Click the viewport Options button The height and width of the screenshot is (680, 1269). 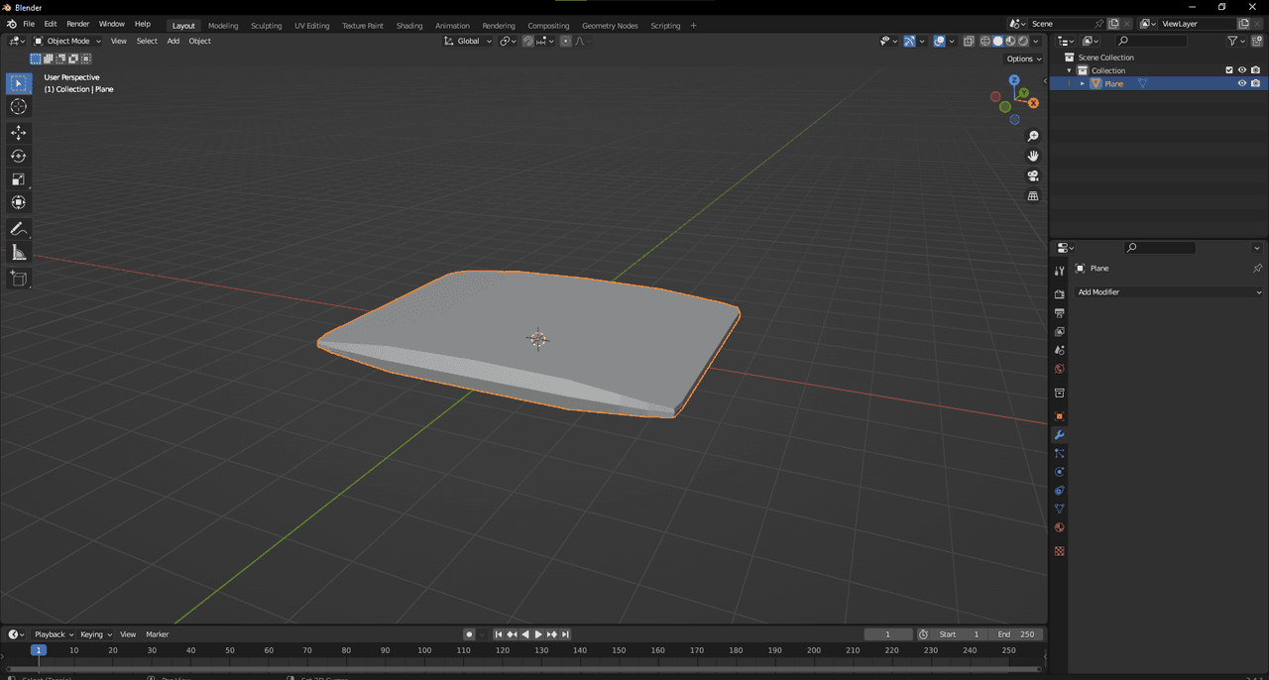coord(1024,58)
